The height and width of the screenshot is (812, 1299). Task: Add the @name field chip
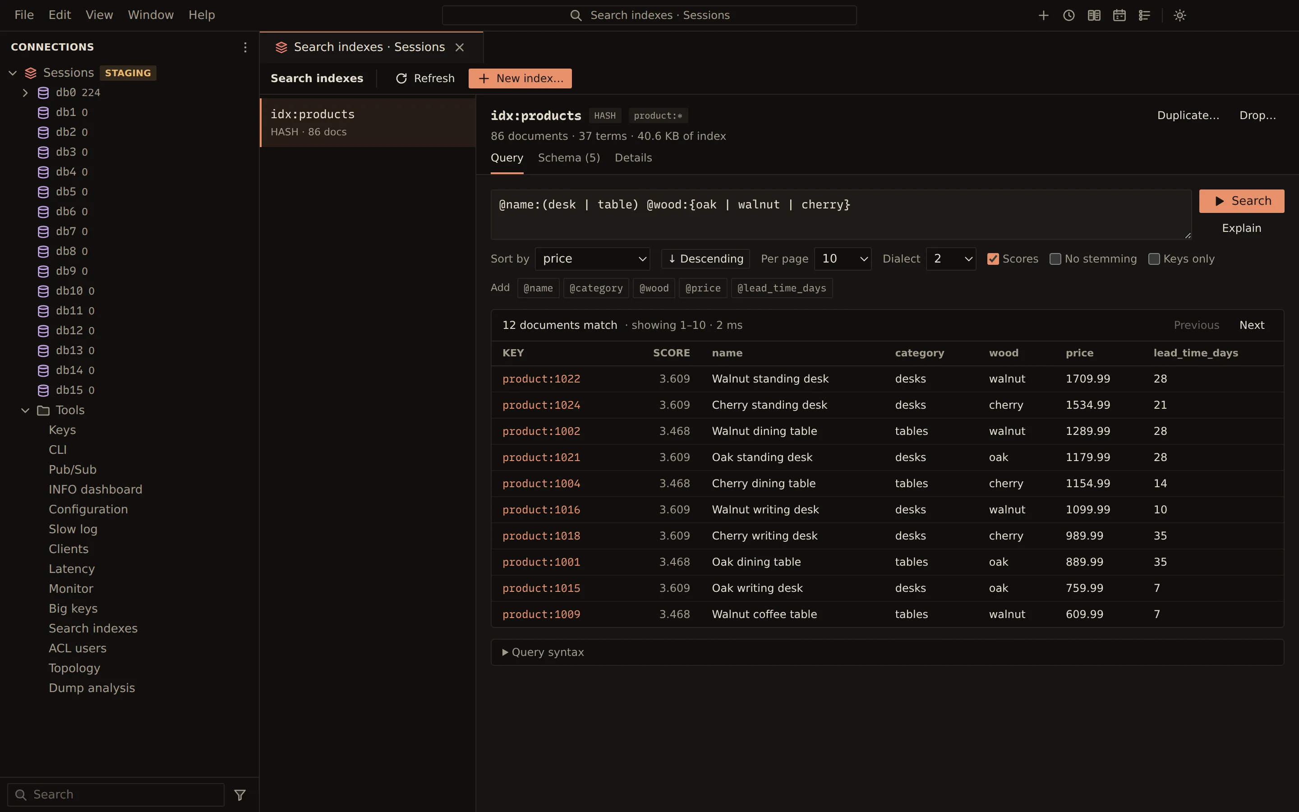coord(539,288)
